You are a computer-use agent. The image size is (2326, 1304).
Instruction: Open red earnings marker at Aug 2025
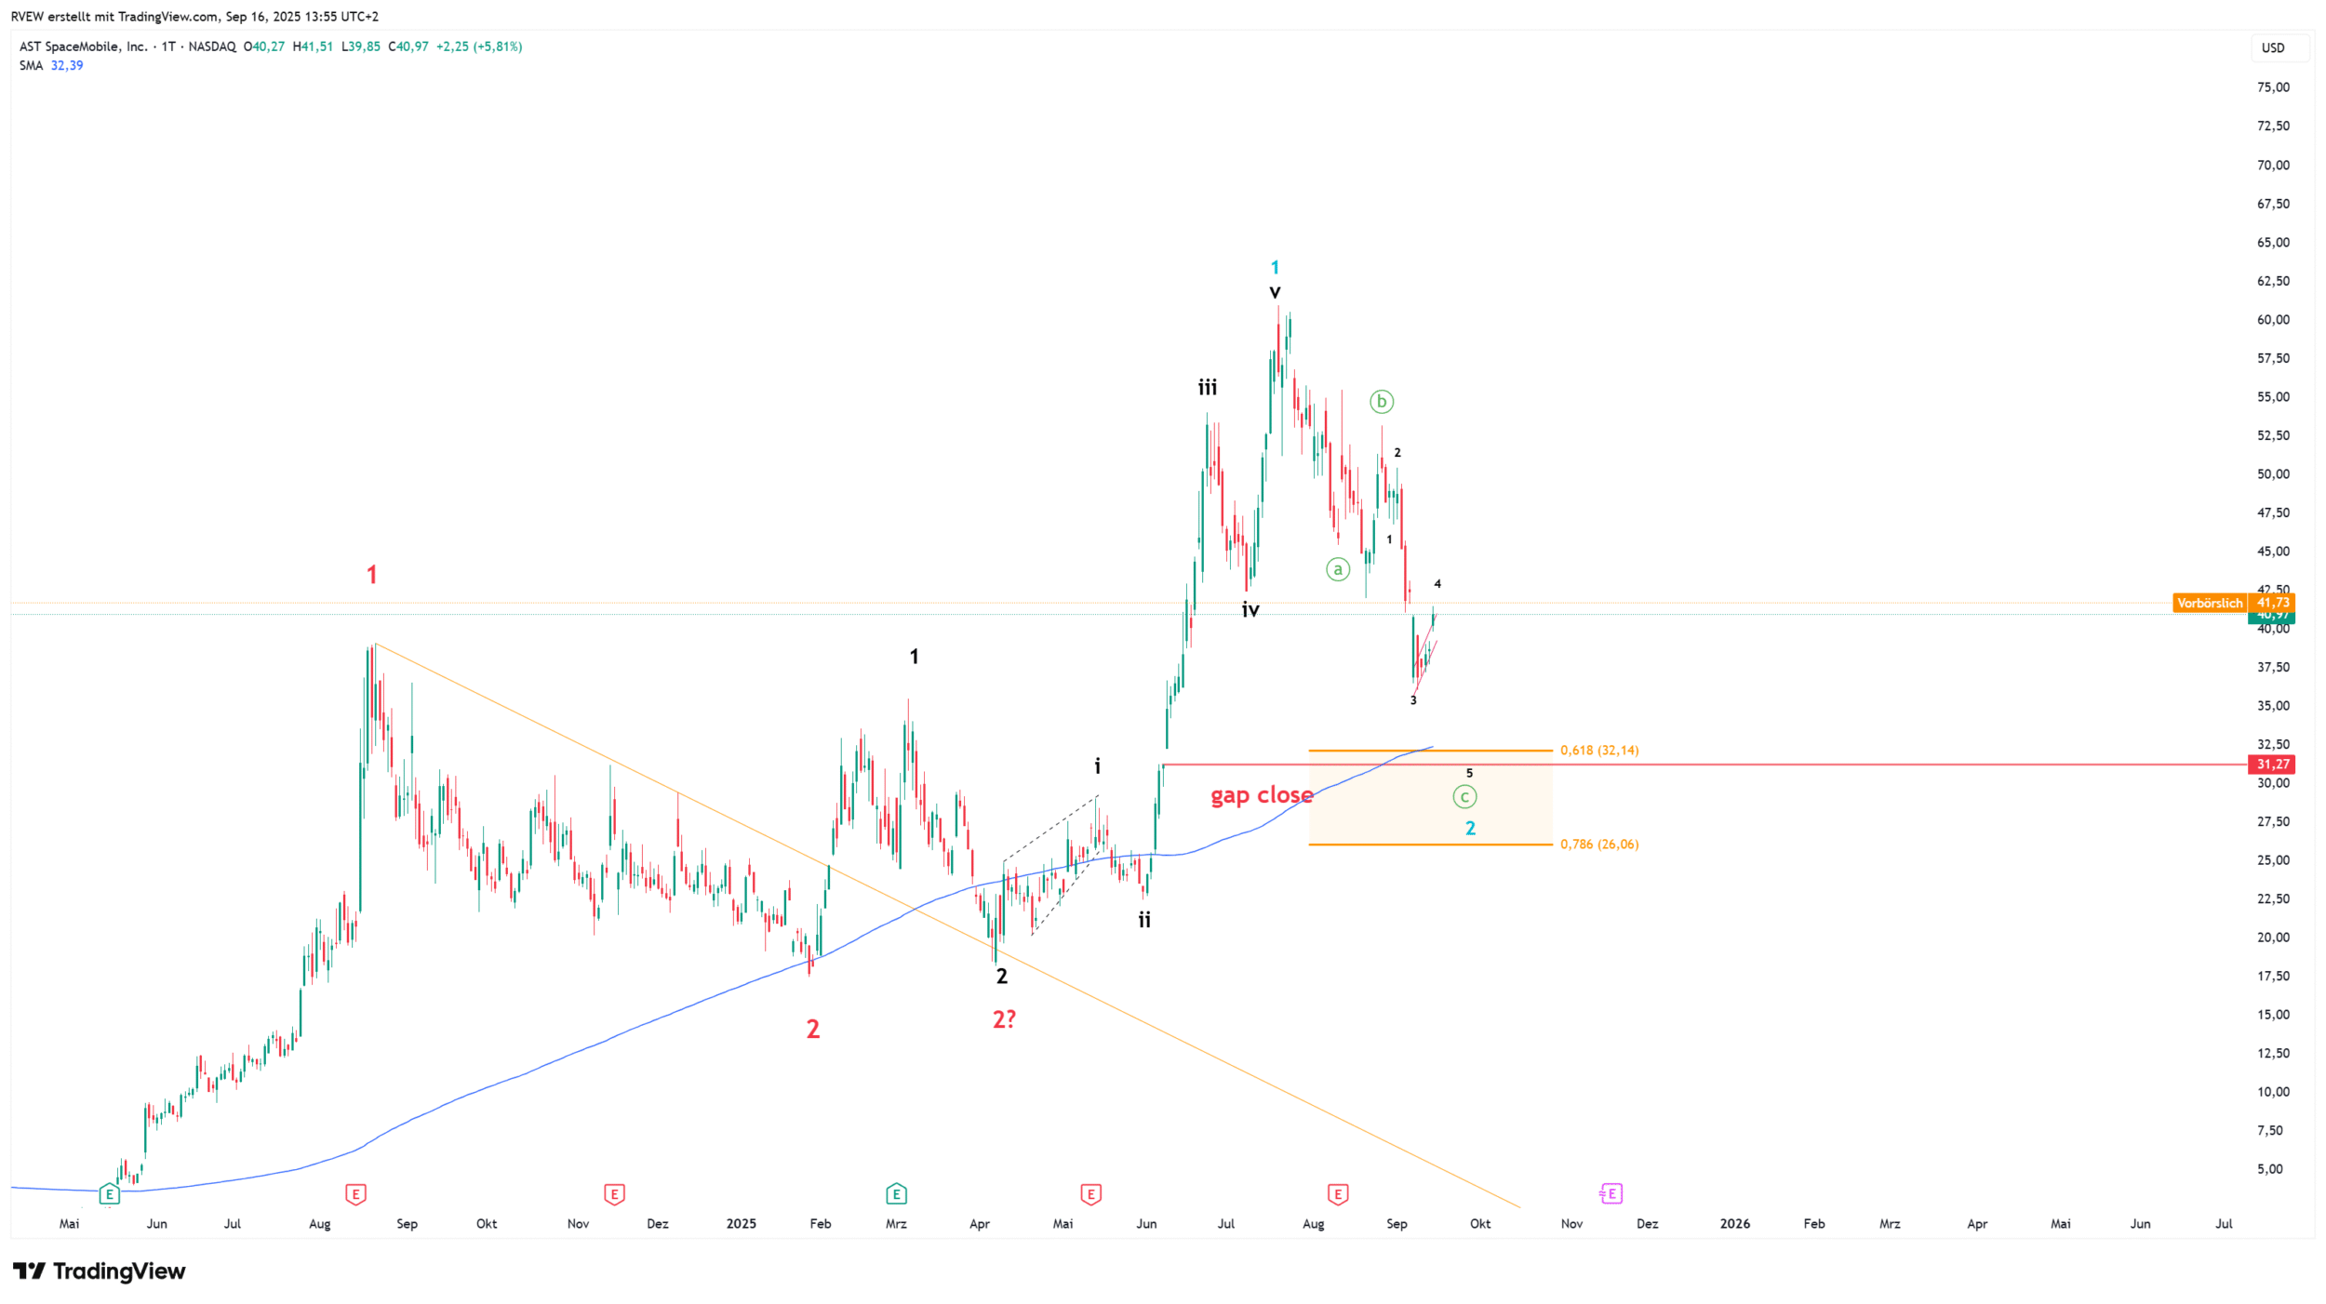pos(1338,1193)
